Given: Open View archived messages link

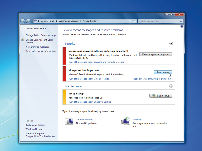Looking at the screenshot, I should 37,47.
